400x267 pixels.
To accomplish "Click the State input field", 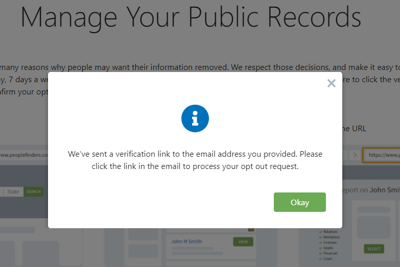I will 13,191.
